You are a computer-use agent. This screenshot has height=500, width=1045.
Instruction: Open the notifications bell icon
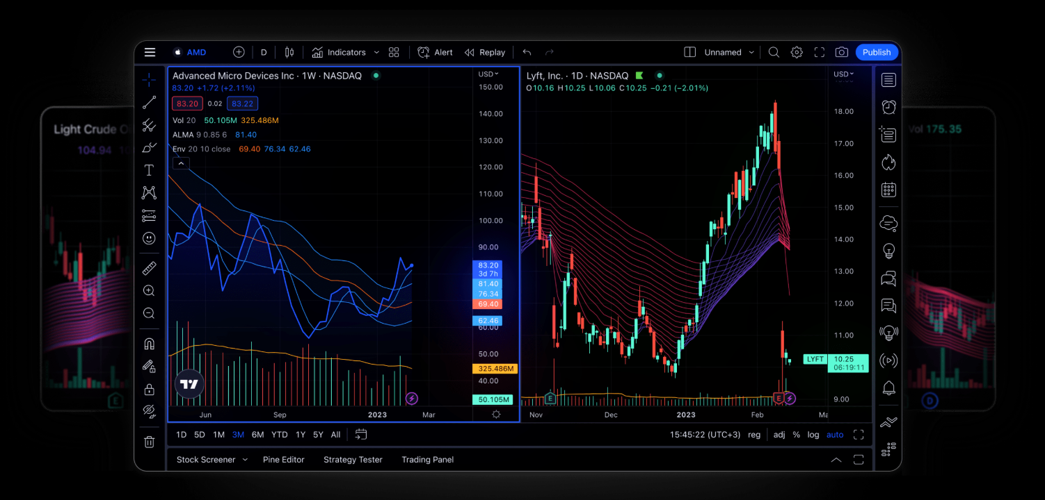(888, 387)
